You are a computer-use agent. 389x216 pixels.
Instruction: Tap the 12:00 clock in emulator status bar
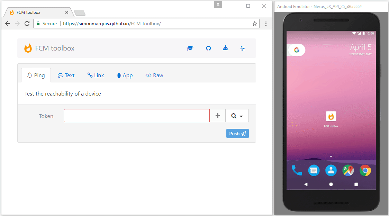point(370,33)
